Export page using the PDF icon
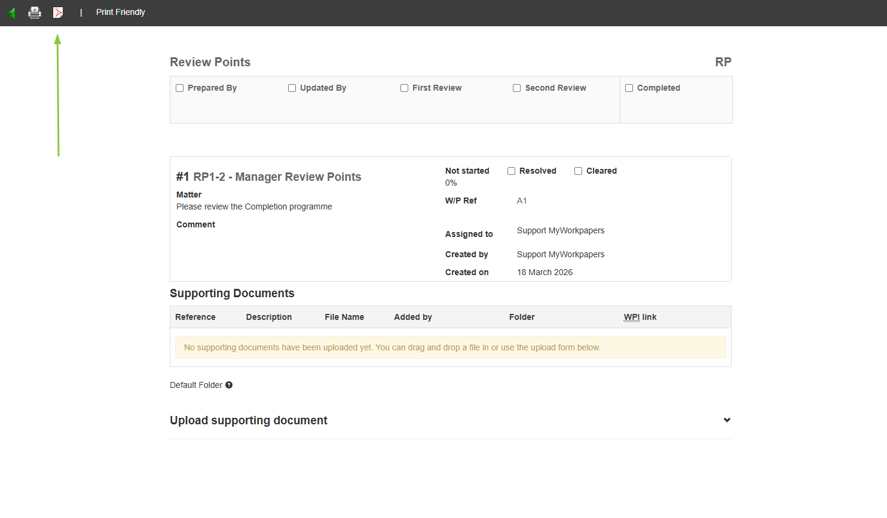 pos(58,13)
